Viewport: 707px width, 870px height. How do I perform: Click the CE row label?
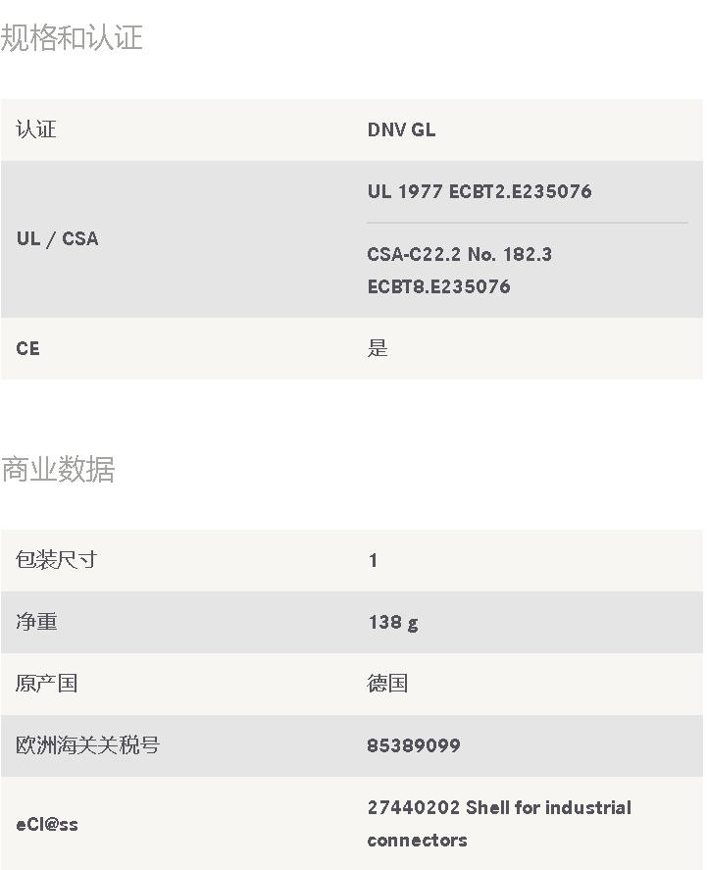[x=27, y=348]
